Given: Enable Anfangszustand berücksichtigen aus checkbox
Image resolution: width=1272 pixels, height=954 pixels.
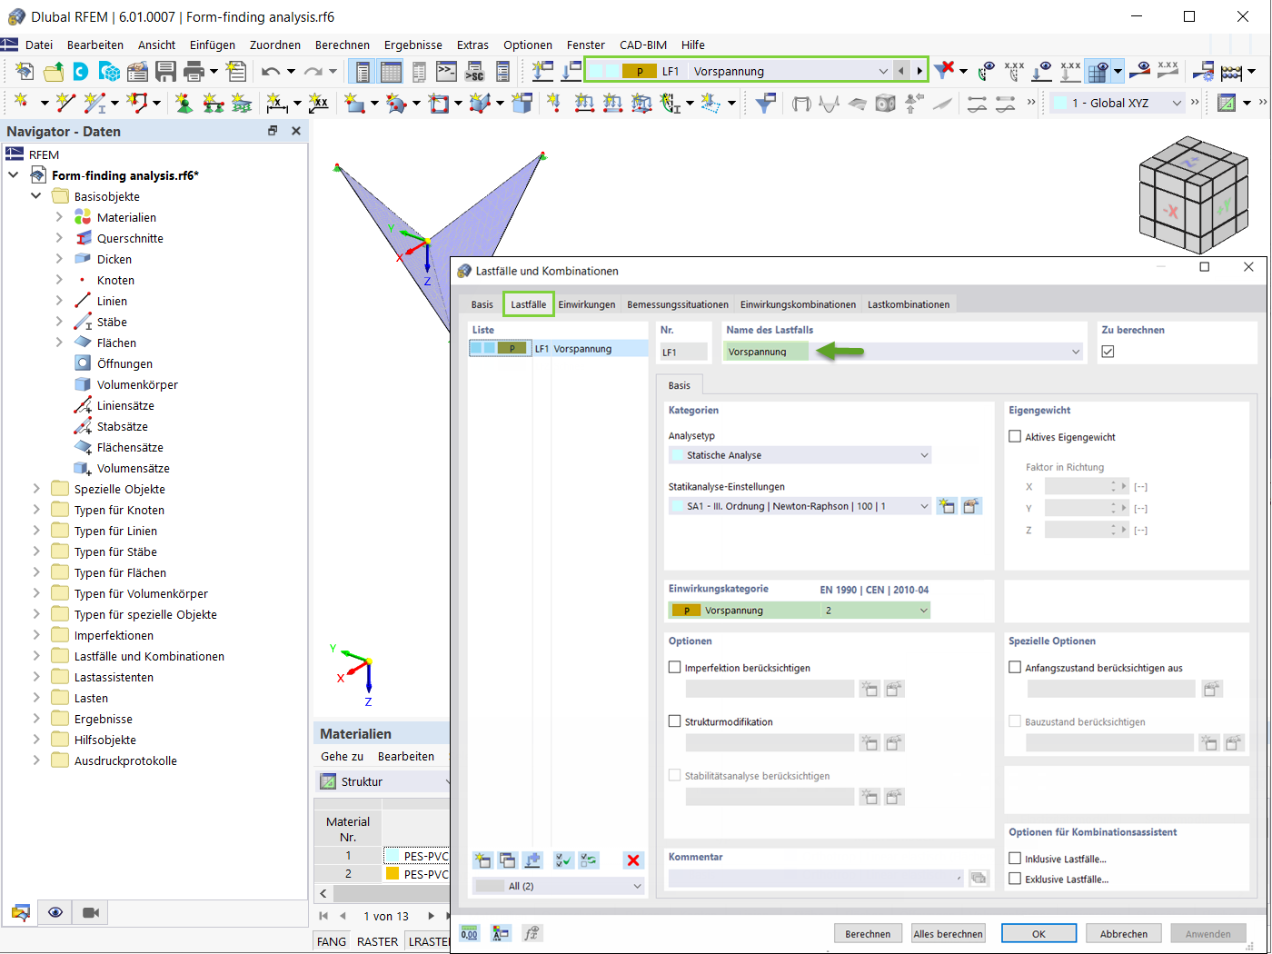Looking at the screenshot, I should [1015, 667].
